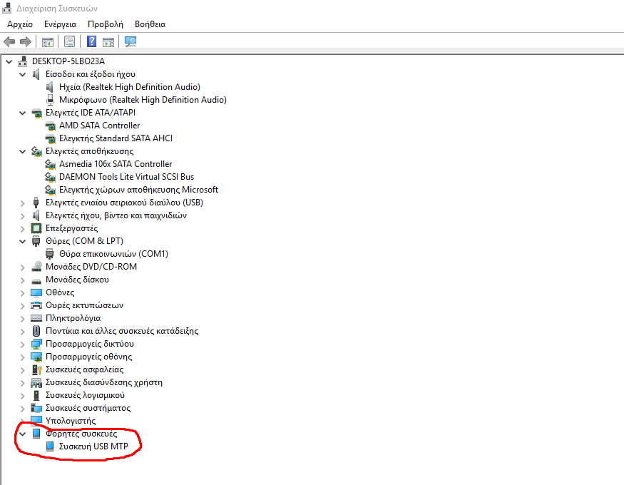
Task: Collapse the Θύρες (COM & LPT) node
Action: [21, 241]
